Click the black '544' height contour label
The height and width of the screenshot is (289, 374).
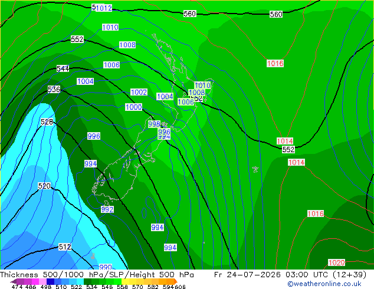pyautogui.click(x=63, y=68)
